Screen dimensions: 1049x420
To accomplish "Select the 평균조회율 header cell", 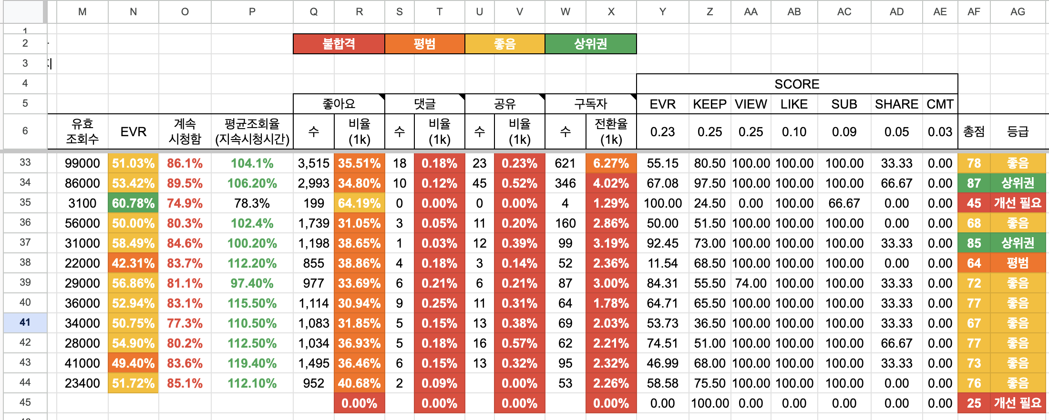I will pyautogui.click(x=252, y=131).
